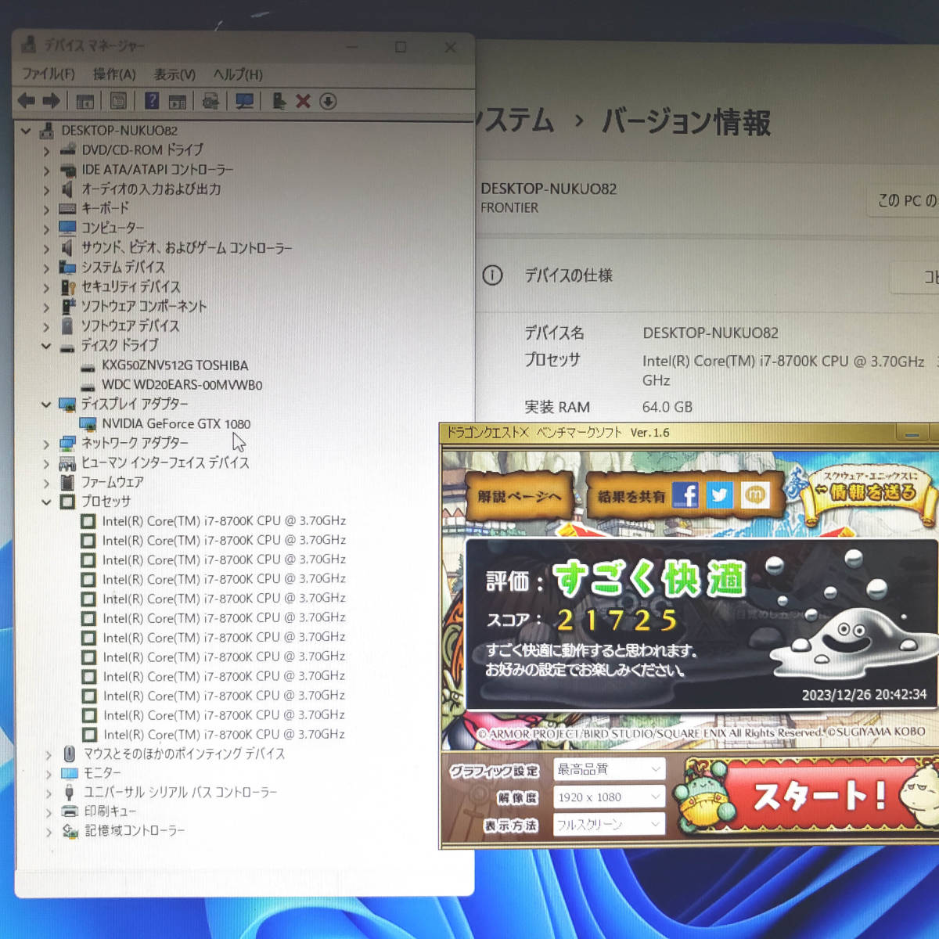Image resolution: width=939 pixels, height=939 pixels.
Task: Select ソフトウェア コンポーネント tree item
Action: pyautogui.click(x=144, y=306)
